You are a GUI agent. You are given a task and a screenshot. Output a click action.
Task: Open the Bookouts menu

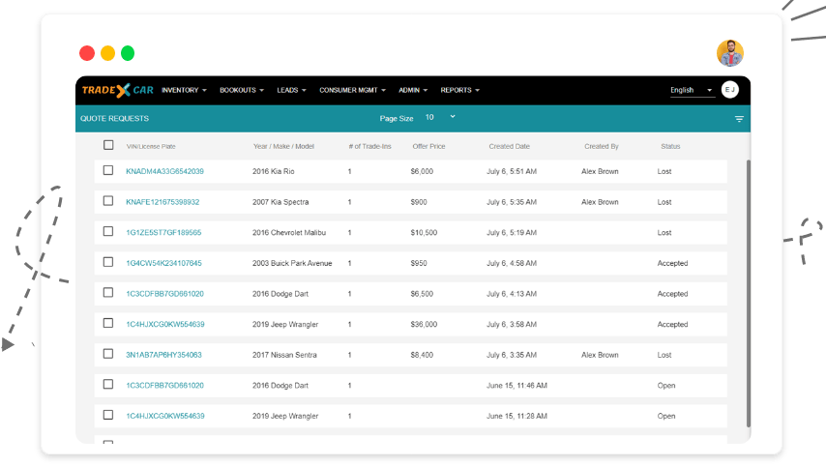click(x=242, y=90)
